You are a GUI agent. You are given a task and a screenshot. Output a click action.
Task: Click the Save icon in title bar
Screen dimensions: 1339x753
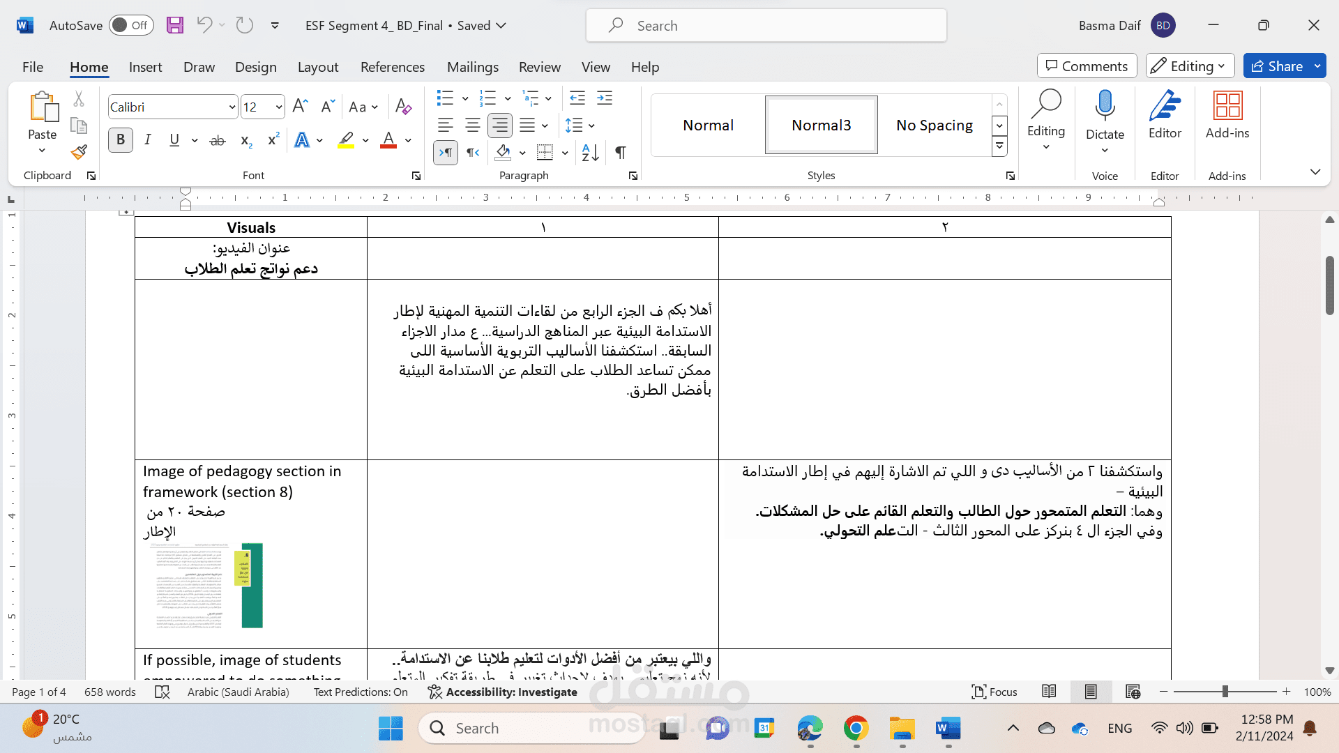pos(175,25)
